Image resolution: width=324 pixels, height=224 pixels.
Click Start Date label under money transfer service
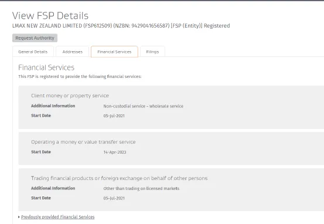tap(41, 152)
